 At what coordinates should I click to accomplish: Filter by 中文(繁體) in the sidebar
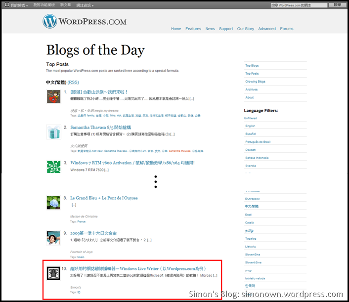(252, 206)
